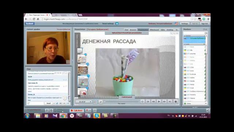Open the Whiteboard tab

point(154,30)
